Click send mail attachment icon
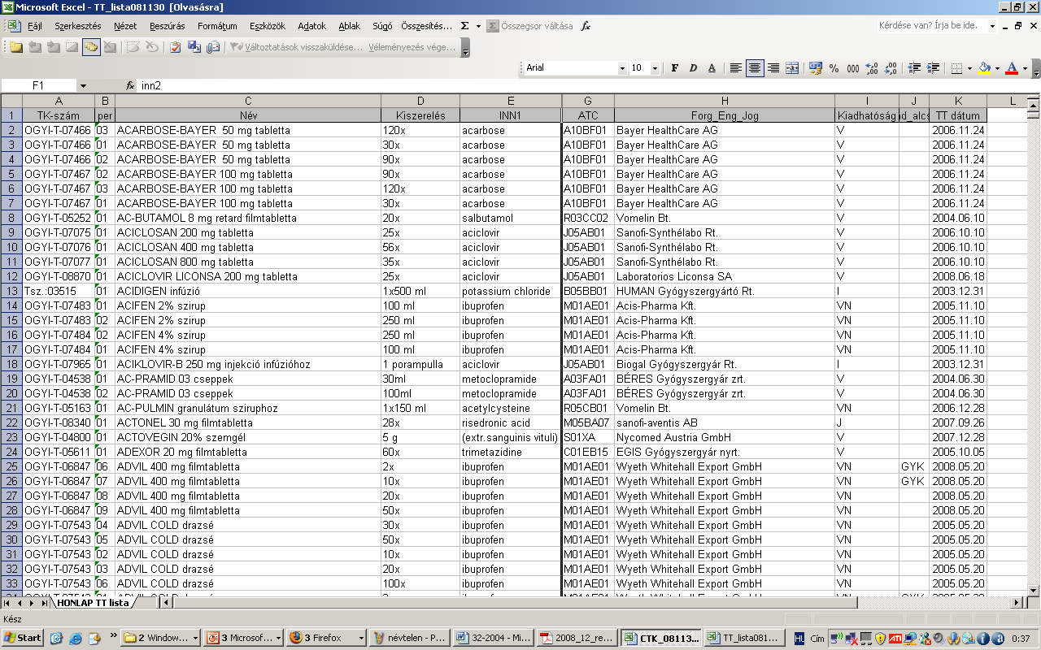The width and height of the screenshot is (1041, 650). pyautogui.click(x=213, y=47)
